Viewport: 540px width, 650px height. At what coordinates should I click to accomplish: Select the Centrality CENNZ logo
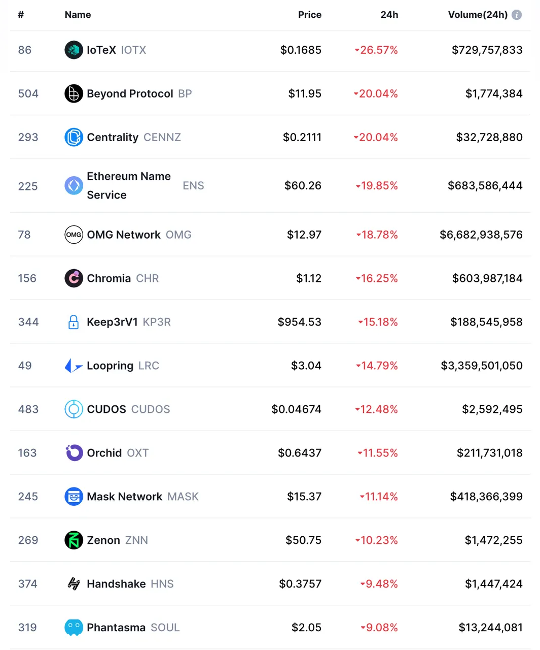74,137
